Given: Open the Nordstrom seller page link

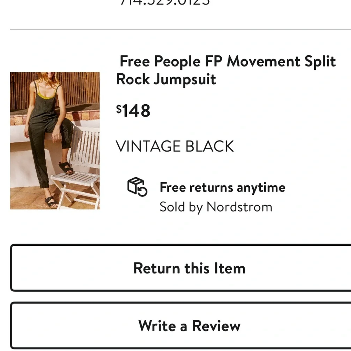Looking at the screenshot, I should coord(216,207).
